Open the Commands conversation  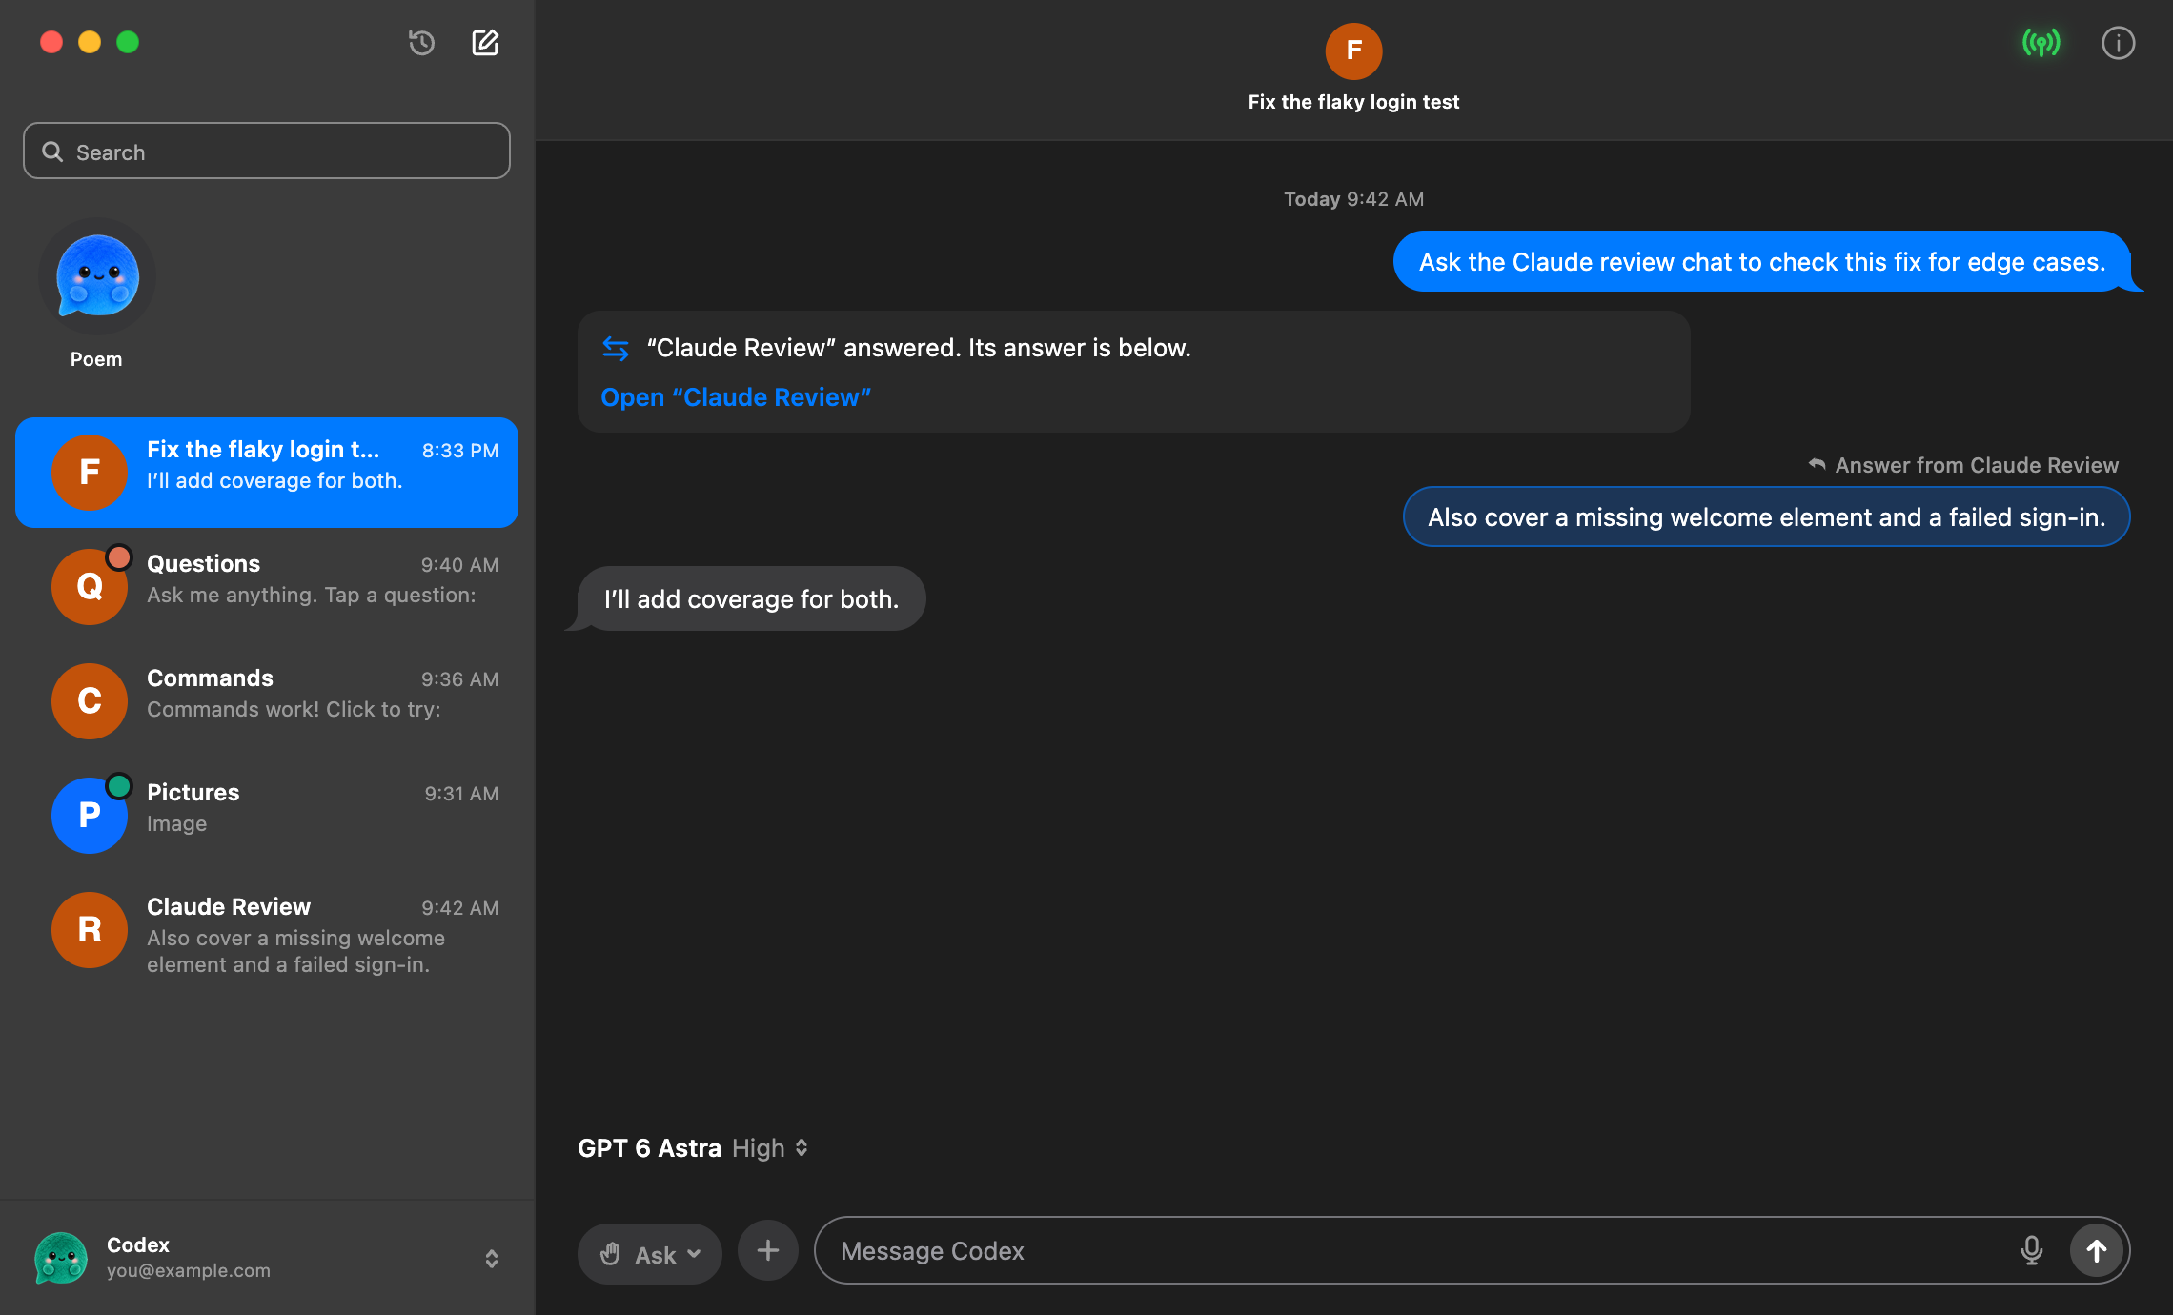[267, 700]
